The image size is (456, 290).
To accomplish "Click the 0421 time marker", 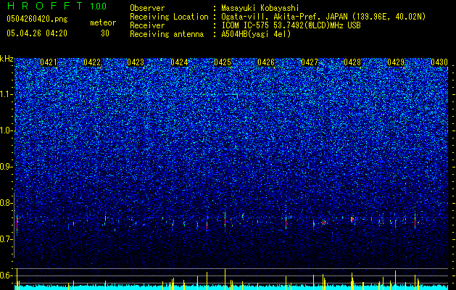I will tap(49, 62).
